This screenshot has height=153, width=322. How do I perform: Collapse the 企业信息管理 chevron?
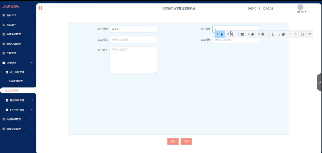click(x=32, y=72)
